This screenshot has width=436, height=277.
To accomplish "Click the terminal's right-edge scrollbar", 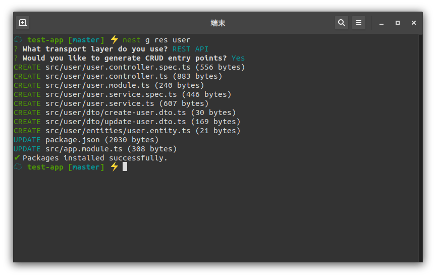I will pos(421,148).
